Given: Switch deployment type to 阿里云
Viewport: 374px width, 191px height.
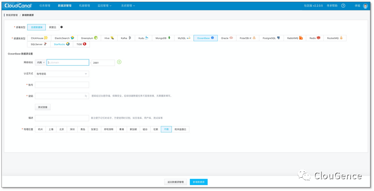Looking at the screenshot, I should pyautogui.click(x=53, y=27).
